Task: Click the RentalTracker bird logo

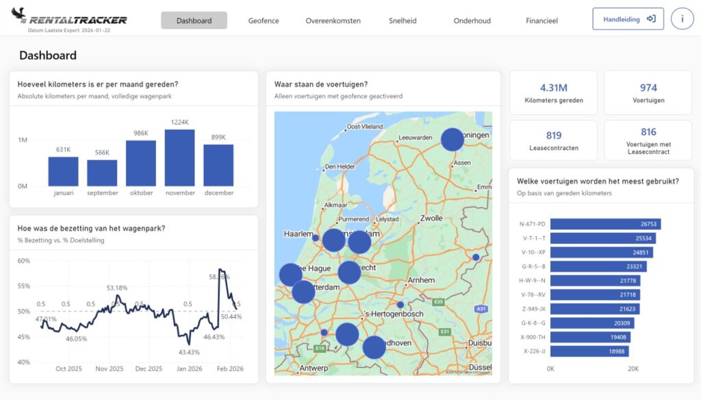Action: [x=18, y=14]
